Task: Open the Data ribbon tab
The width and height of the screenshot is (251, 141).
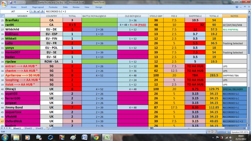Action: pyautogui.click(x=65, y=7)
